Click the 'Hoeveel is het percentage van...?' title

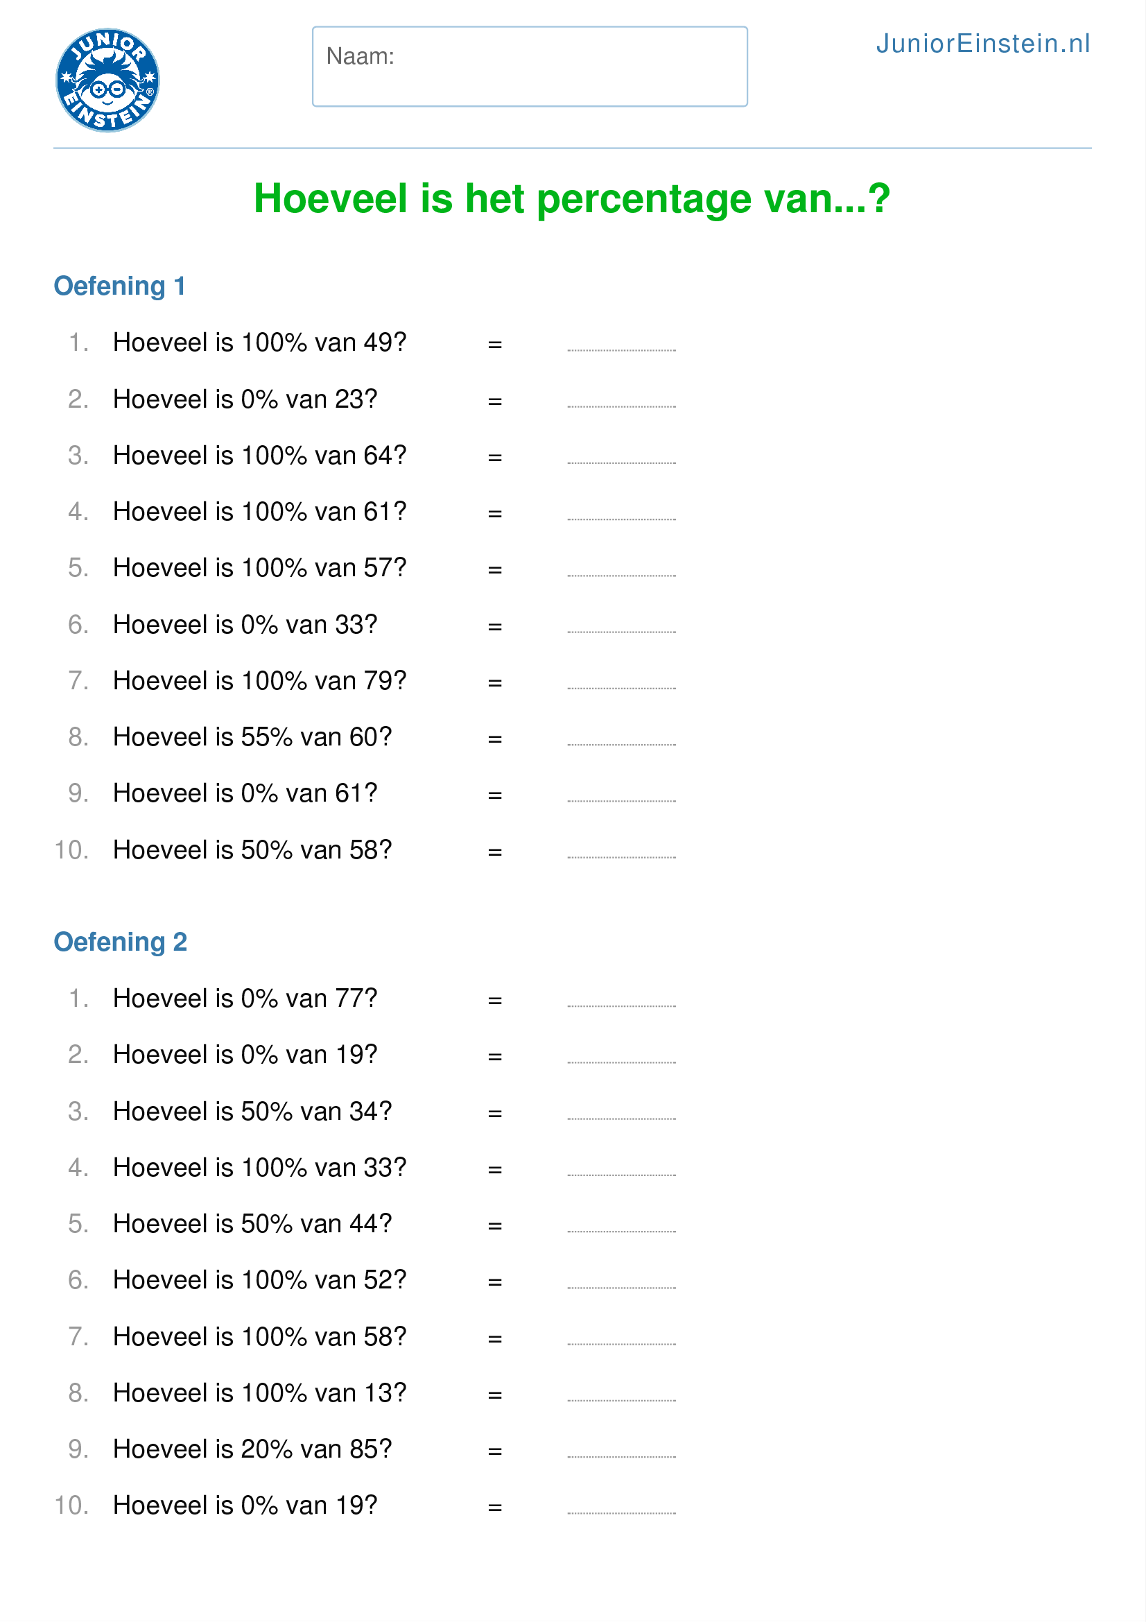[572, 198]
